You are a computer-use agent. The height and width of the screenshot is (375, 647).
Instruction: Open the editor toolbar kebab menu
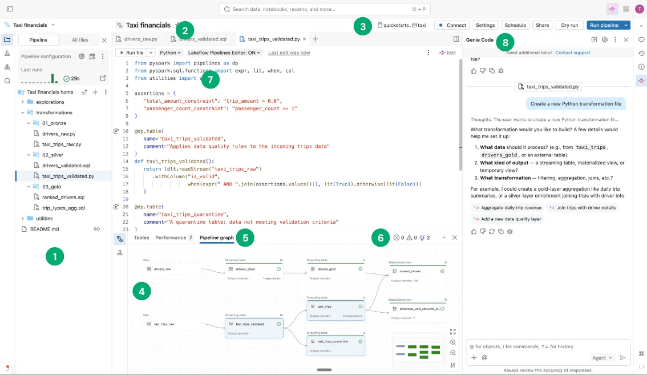point(428,53)
